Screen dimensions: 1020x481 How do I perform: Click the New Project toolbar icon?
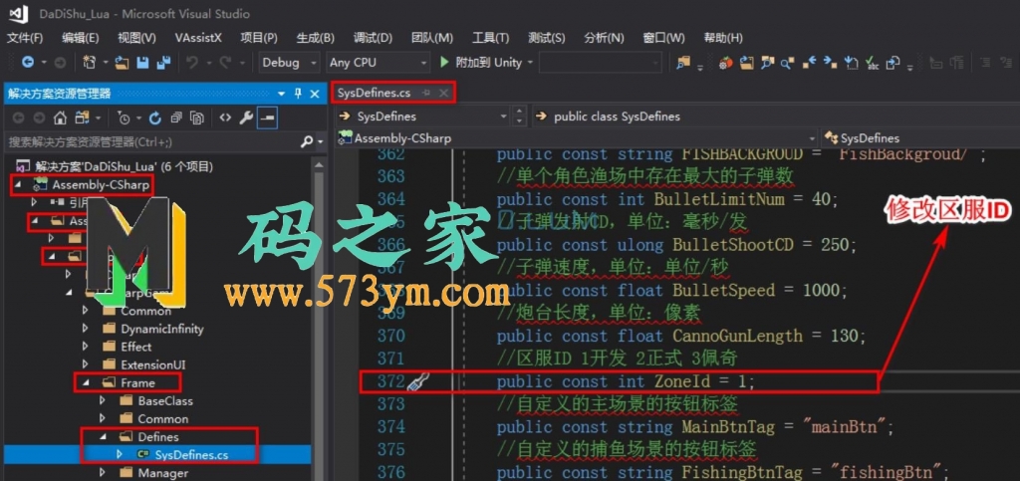pyautogui.click(x=89, y=63)
